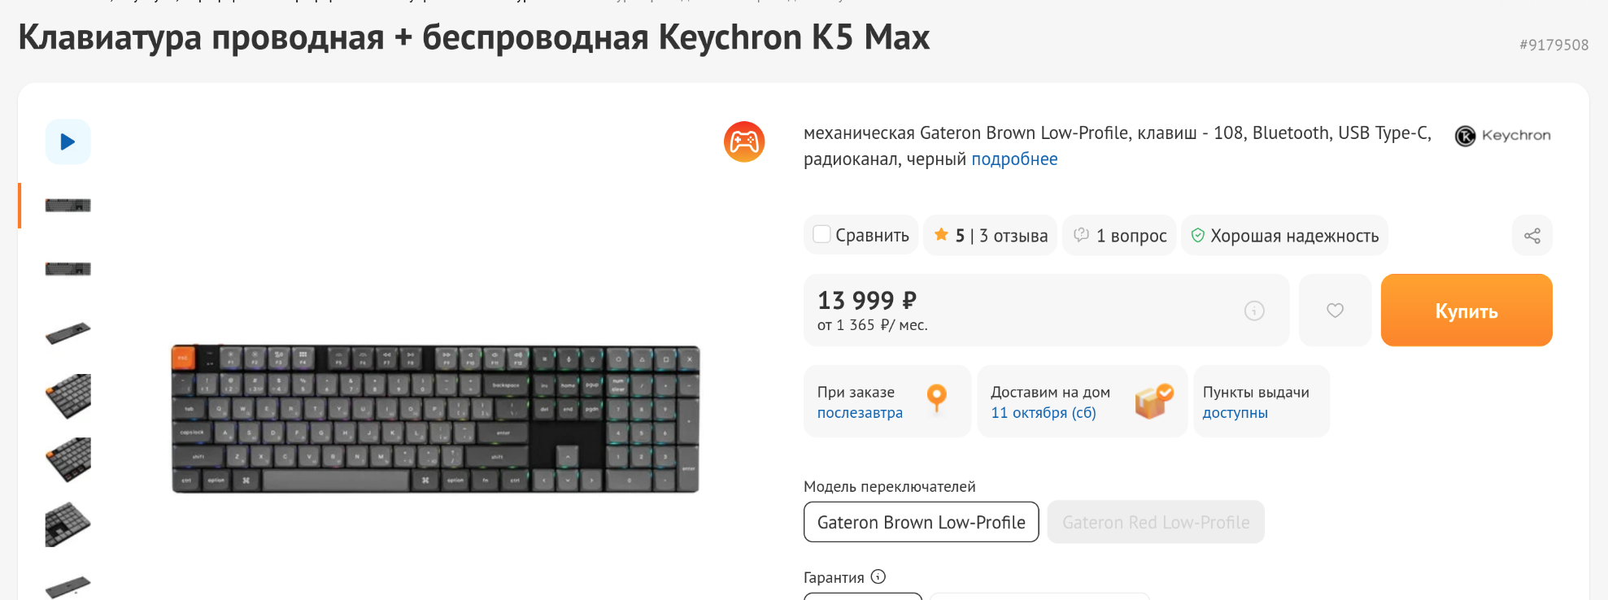Click the послезавтра pickup date link
This screenshot has width=1608, height=600.
click(860, 413)
